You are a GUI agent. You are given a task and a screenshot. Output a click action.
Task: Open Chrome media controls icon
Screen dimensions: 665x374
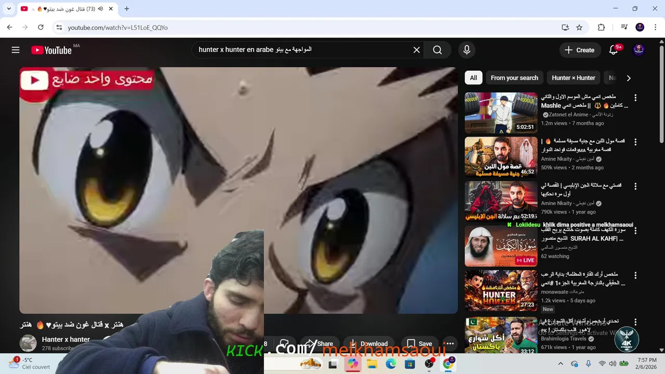point(624,28)
